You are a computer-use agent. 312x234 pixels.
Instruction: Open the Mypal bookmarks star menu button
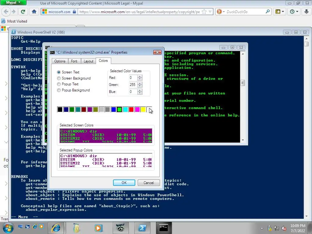pos(280,12)
